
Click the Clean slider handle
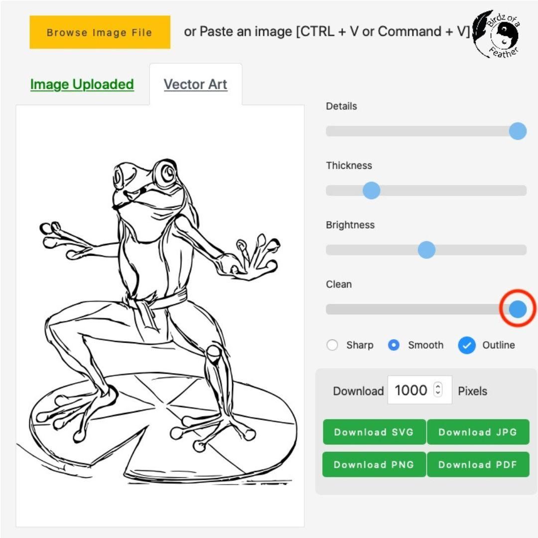(x=518, y=309)
